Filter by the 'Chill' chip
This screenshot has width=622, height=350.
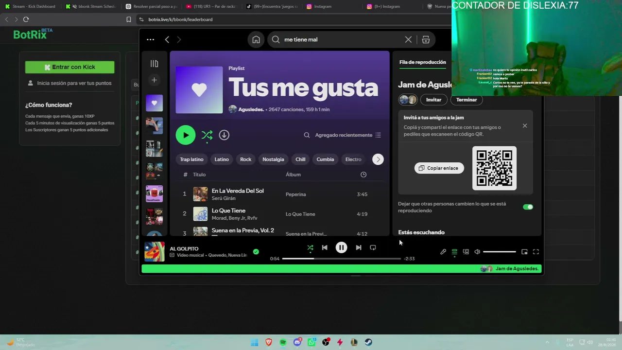tap(300, 159)
